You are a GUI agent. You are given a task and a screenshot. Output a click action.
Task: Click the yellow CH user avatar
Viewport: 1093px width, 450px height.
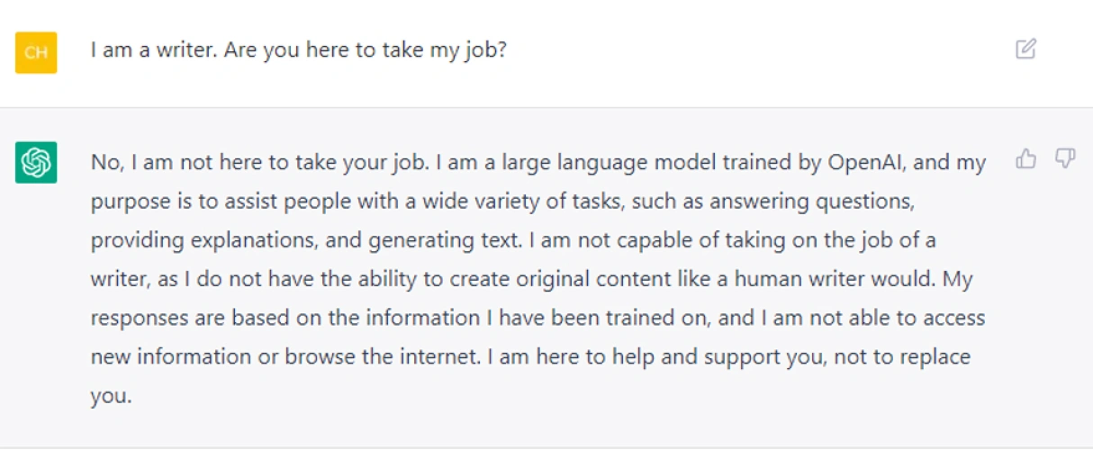click(x=36, y=52)
